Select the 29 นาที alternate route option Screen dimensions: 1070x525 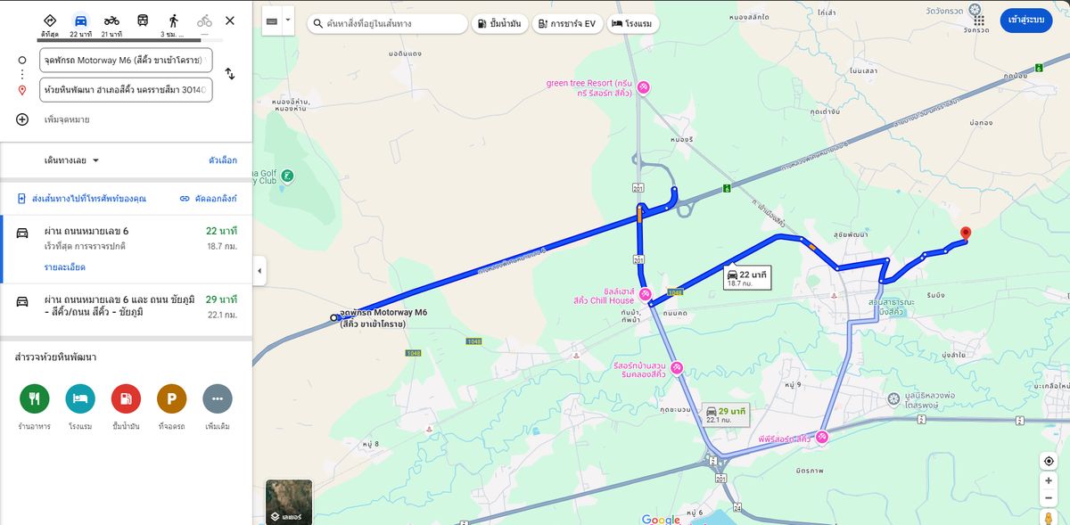(x=125, y=307)
